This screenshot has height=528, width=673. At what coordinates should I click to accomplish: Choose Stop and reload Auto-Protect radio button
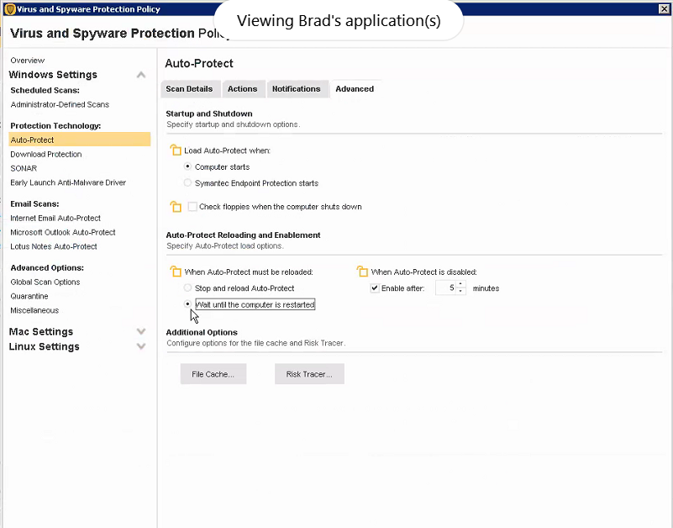pyautogui.click(x=187, y=288)
